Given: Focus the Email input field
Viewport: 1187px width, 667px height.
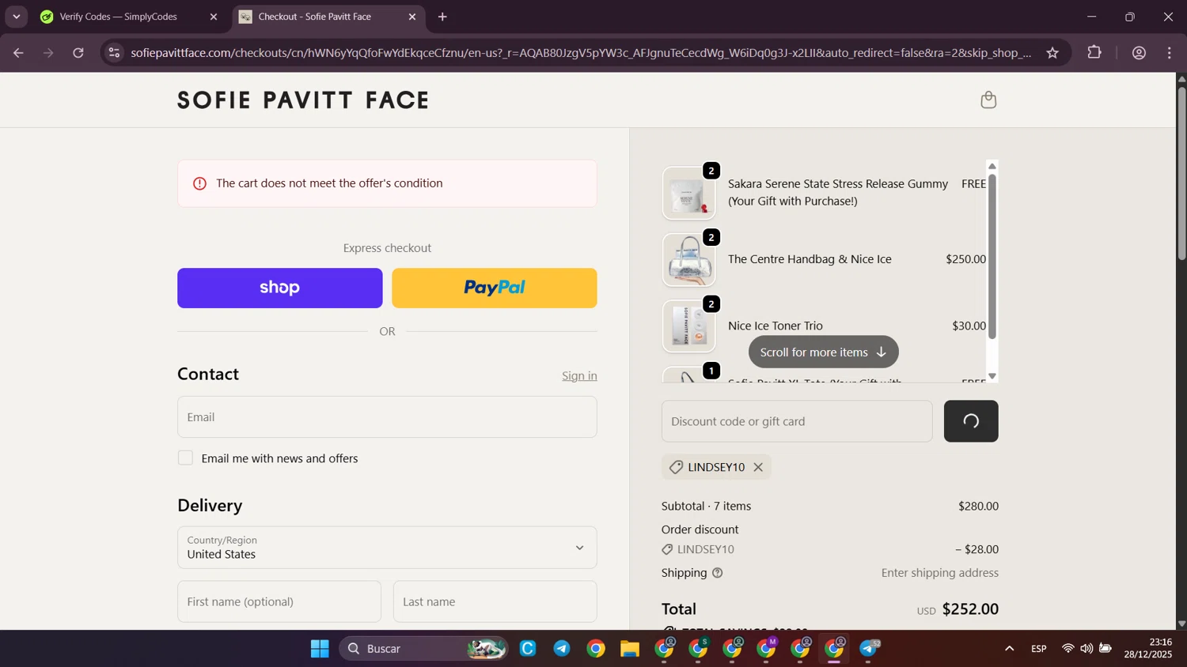Looking at the screenshot, I should (x=387, y=417).
